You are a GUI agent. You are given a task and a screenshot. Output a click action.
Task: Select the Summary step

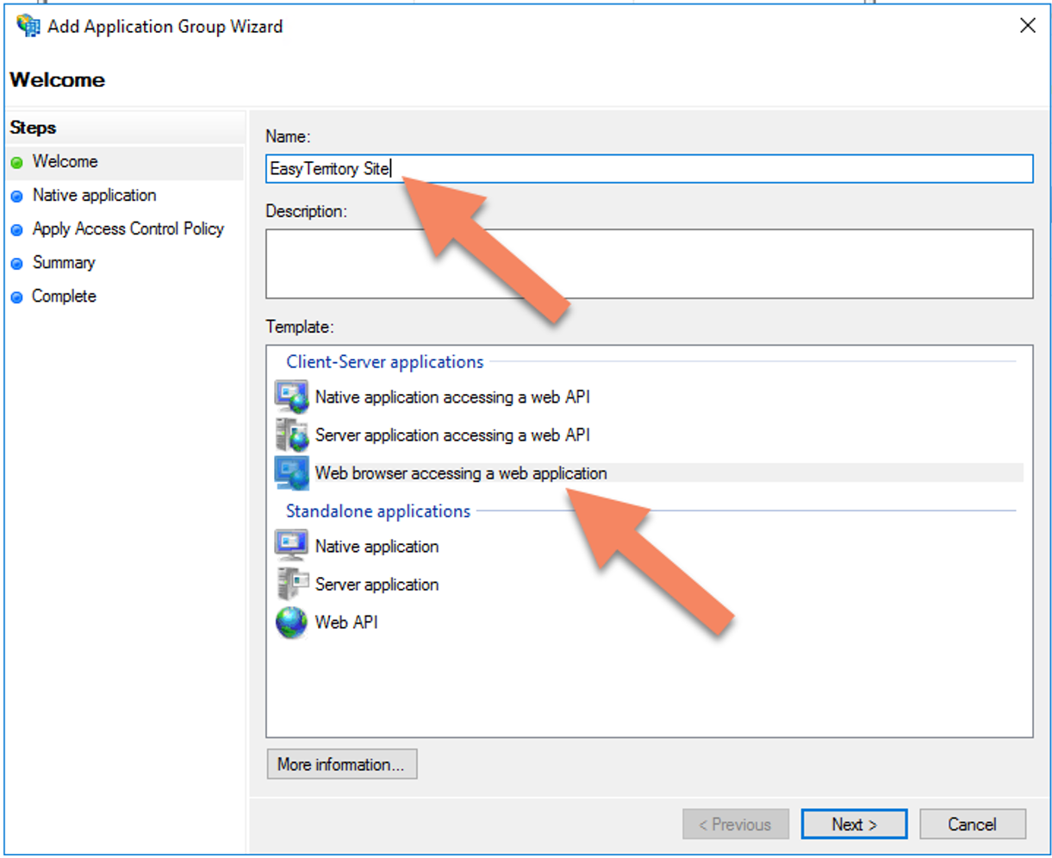(65, 262)
